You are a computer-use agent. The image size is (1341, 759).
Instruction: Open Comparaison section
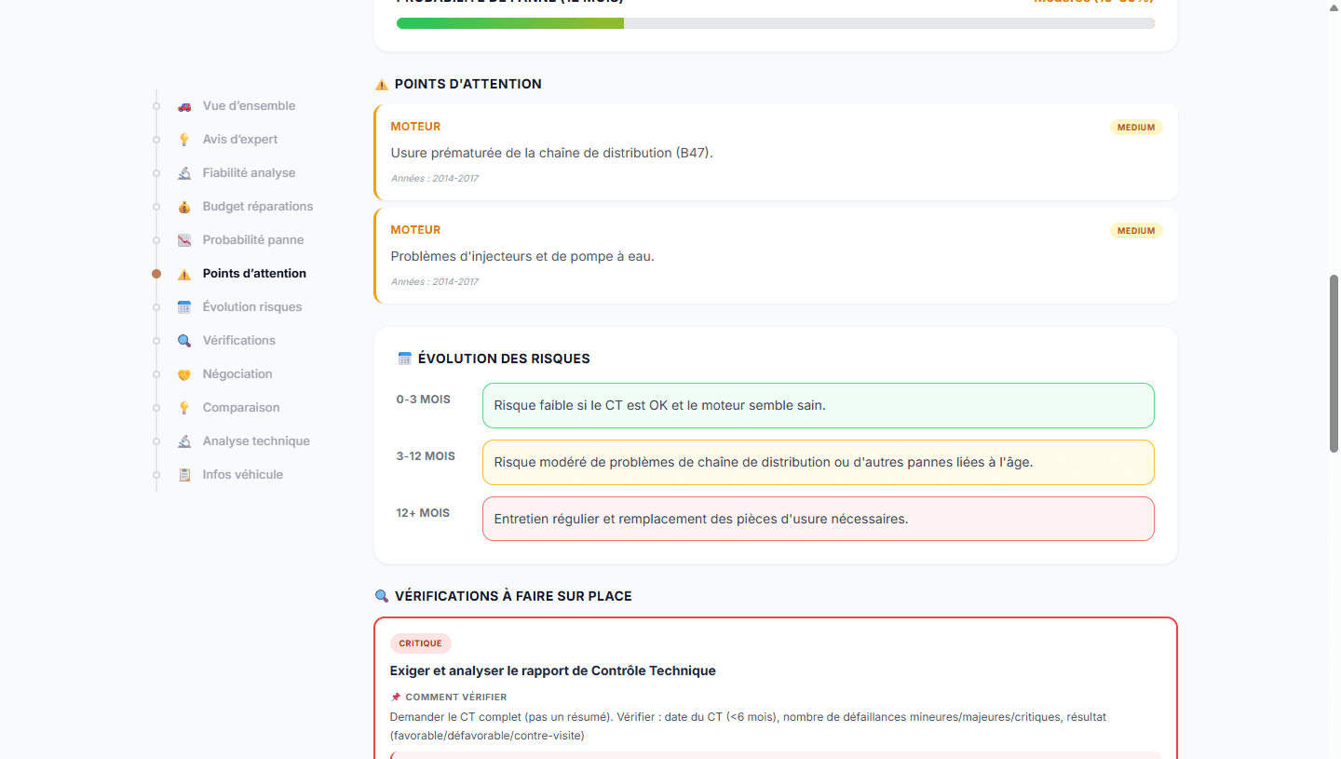coord(241,408)
